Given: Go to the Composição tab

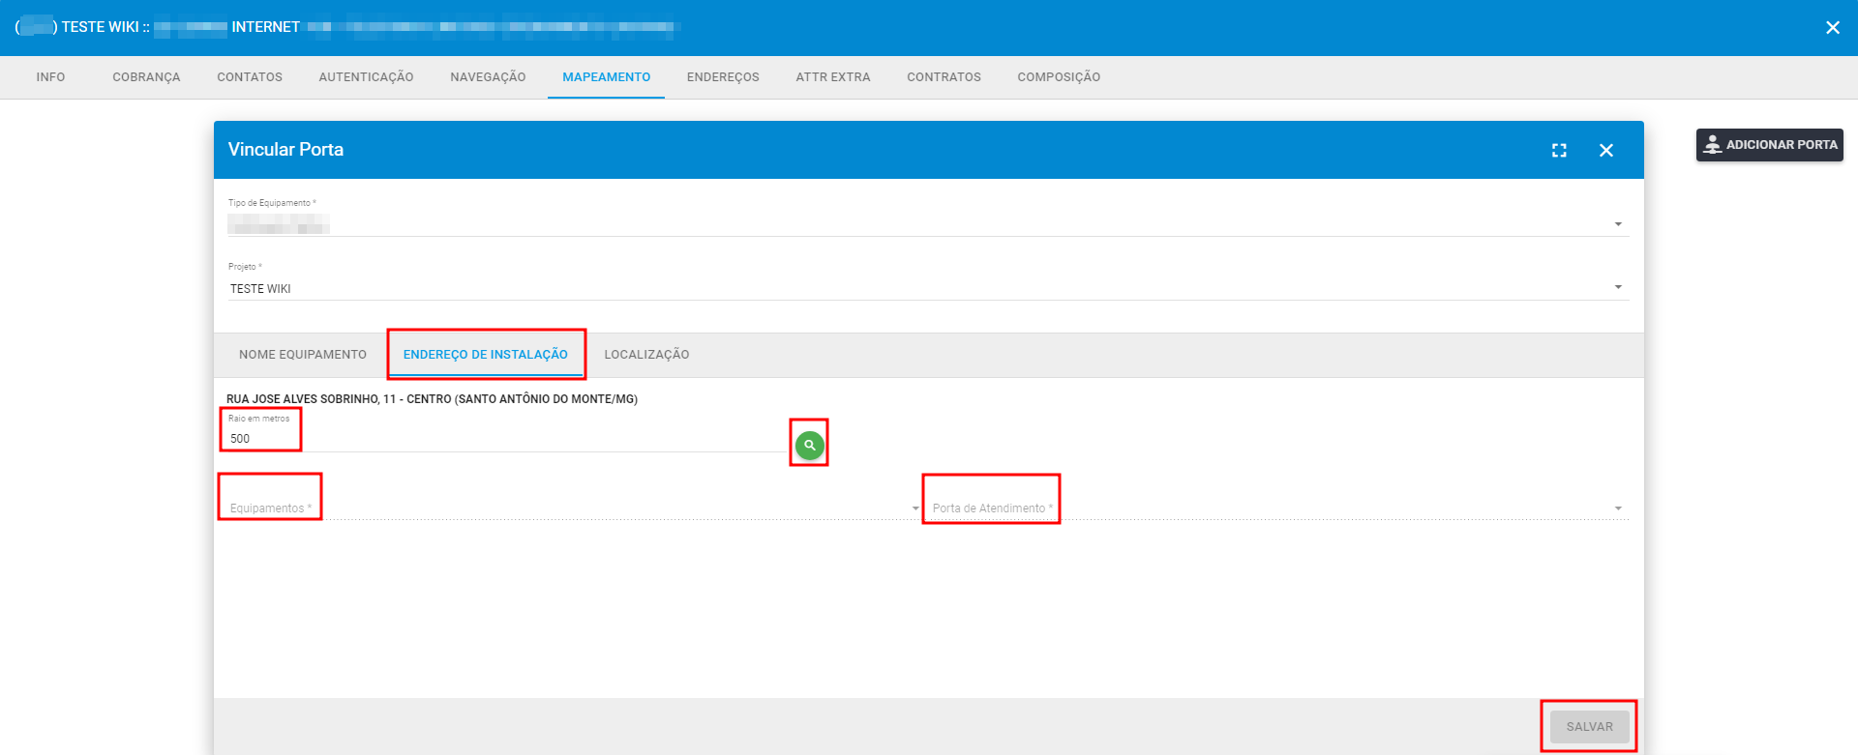Looking at the screenshot, I should 1059,77.
